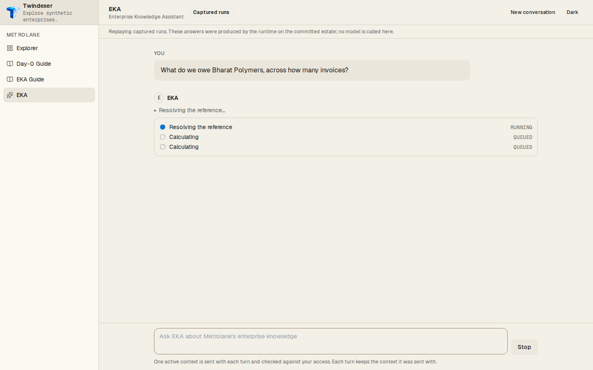Click the user question message bubble
This screenshot has width=593, height=370.
point(312,70)
